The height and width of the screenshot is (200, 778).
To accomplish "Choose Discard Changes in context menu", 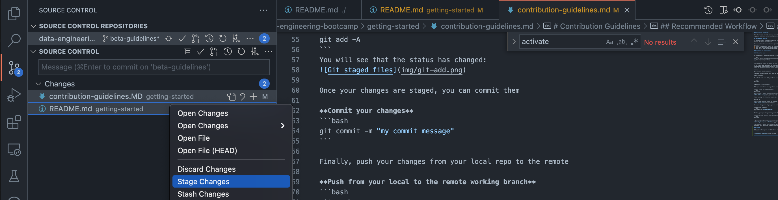I will coord(206,169).
